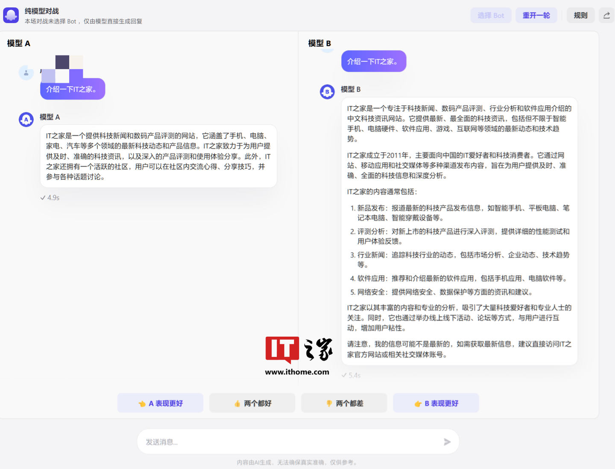Click the Model B avatar icon
615x469 pixels.
click(327, 92)
